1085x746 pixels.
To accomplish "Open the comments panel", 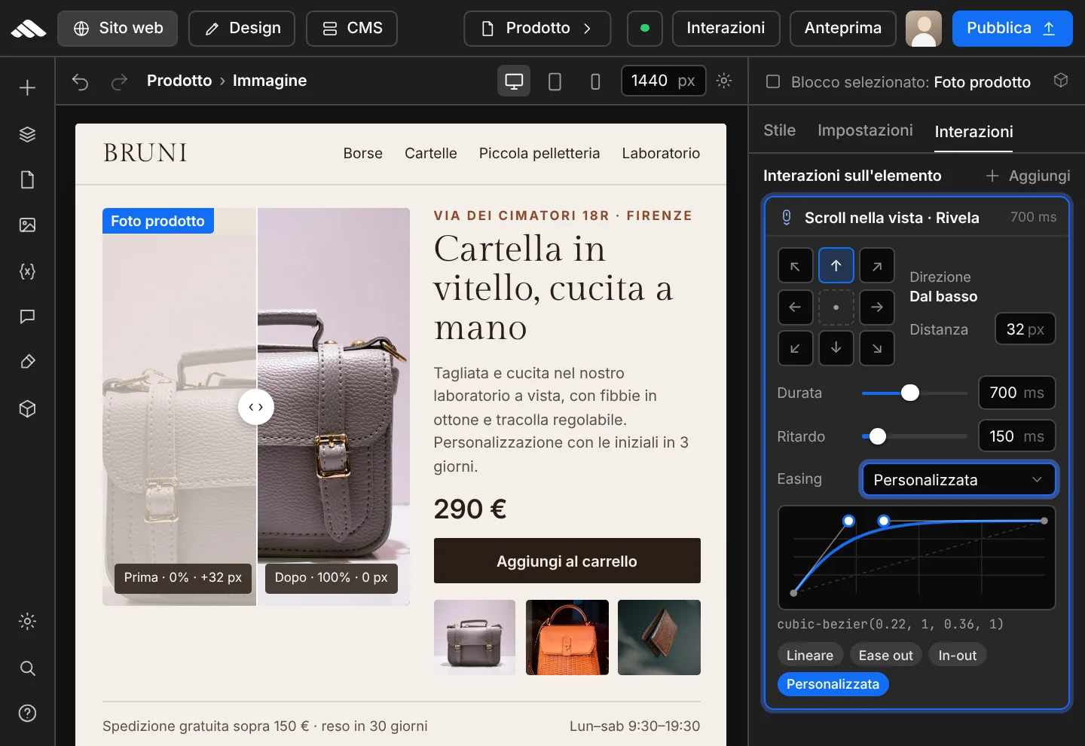I will tap(27, 316).
